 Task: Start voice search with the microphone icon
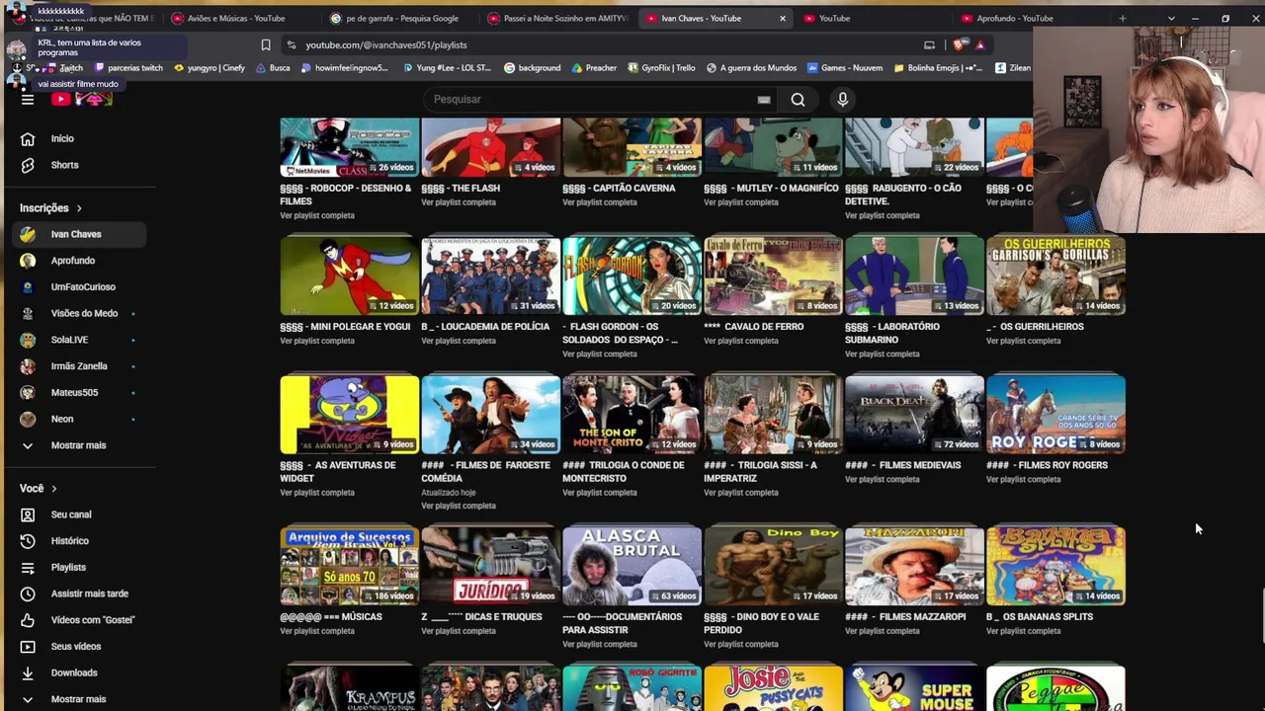(842, 99)
